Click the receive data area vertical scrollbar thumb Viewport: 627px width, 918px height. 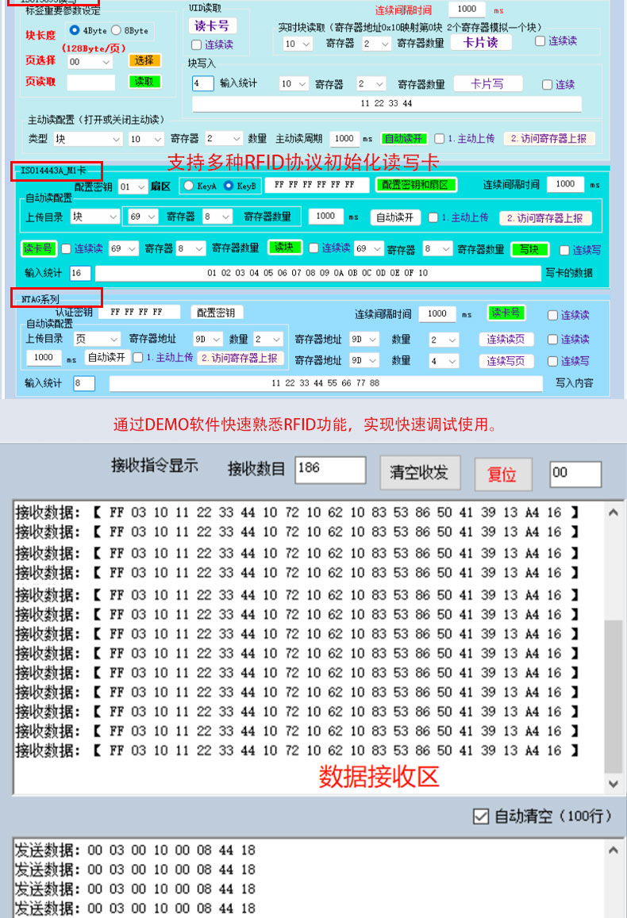[613, 697]
